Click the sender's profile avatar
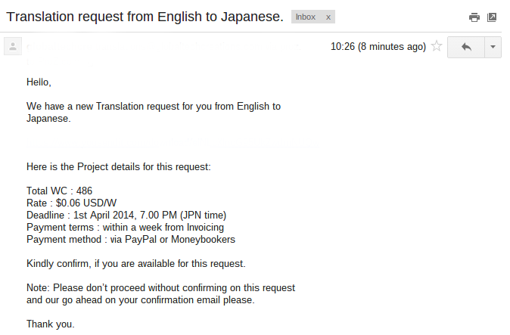The image size is (510, 335). pyautogui.click(x=13, y=46)
